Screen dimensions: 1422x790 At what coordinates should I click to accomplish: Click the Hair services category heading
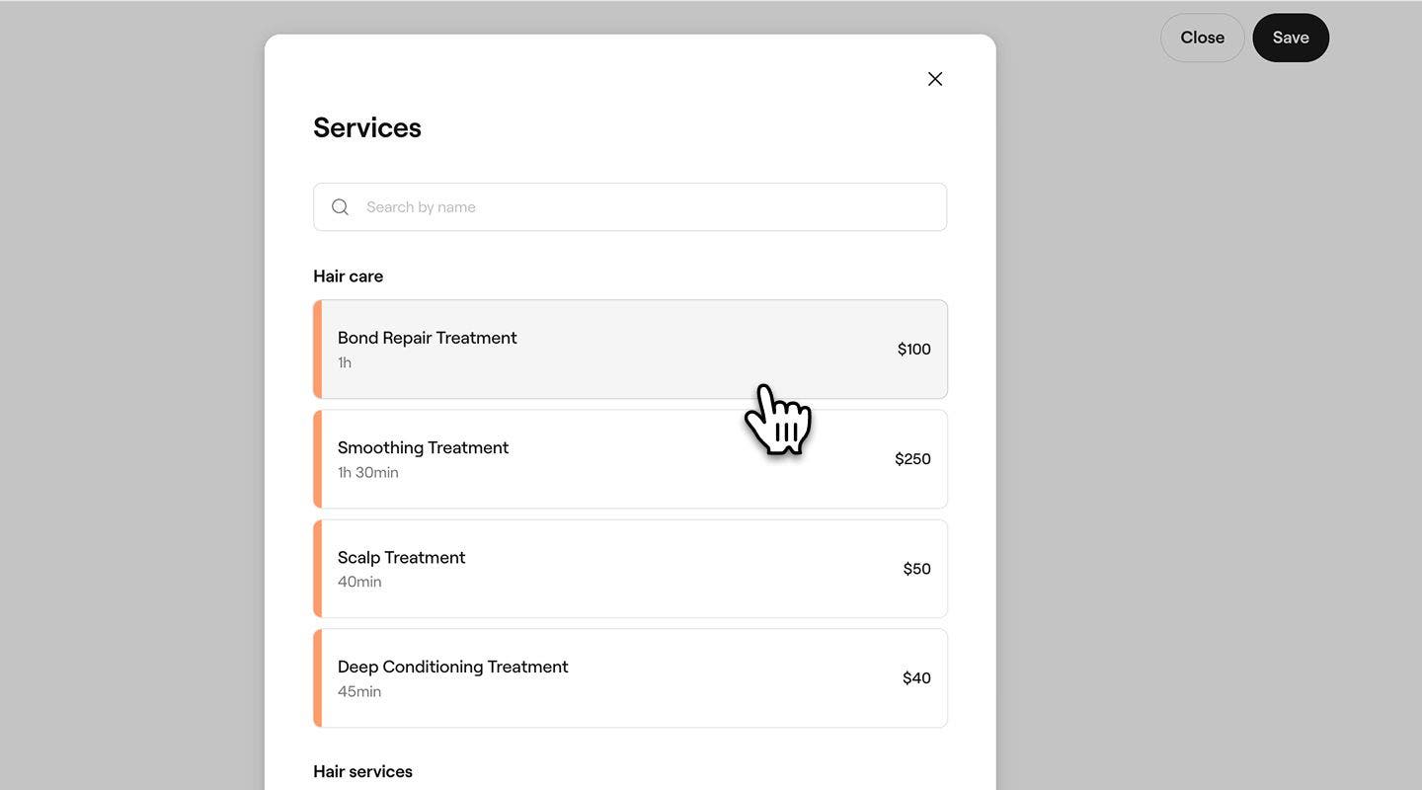point(362,772)
